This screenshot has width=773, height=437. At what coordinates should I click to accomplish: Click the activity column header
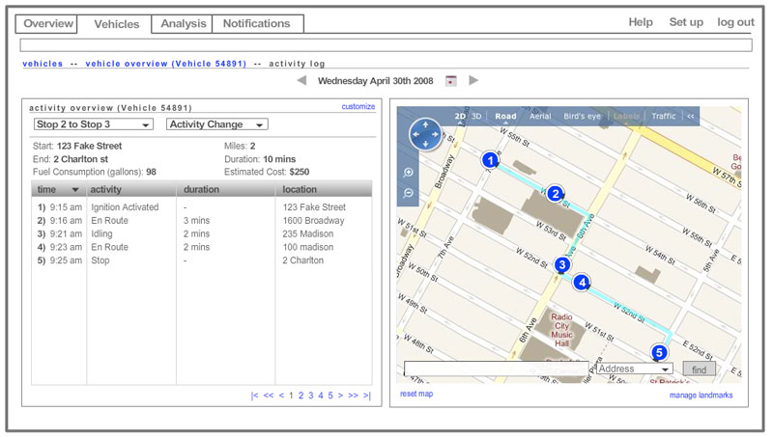pos(131,189)
